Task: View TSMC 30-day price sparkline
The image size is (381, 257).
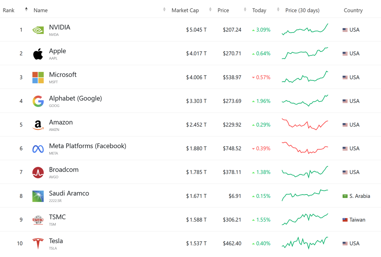Action: pos(305,220)
